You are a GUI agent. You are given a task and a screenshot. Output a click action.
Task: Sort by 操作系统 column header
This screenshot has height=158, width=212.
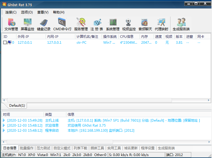(110, 37)
